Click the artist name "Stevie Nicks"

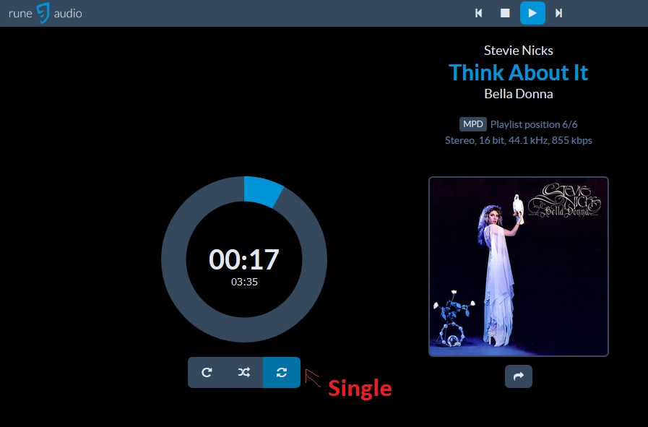(x=519, y=51)
